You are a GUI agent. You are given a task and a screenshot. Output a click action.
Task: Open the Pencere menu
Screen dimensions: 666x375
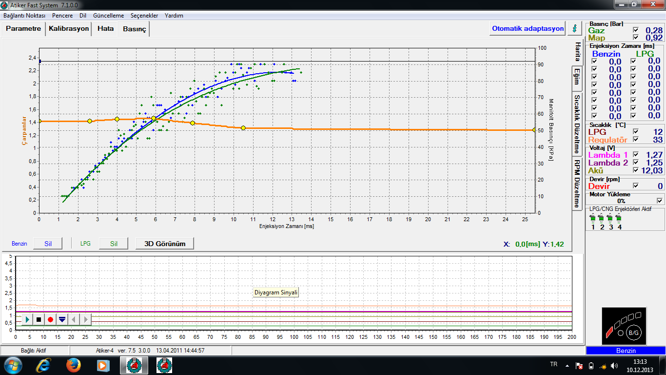(62, 16)
